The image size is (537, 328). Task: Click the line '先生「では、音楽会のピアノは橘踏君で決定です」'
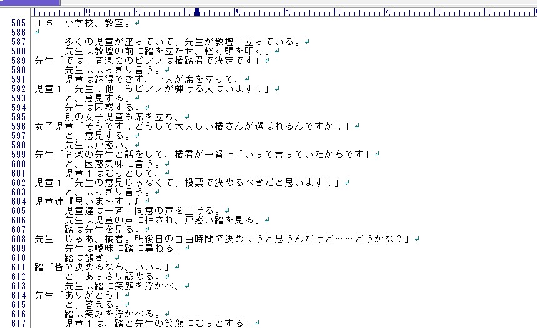(x=148, y=61)
